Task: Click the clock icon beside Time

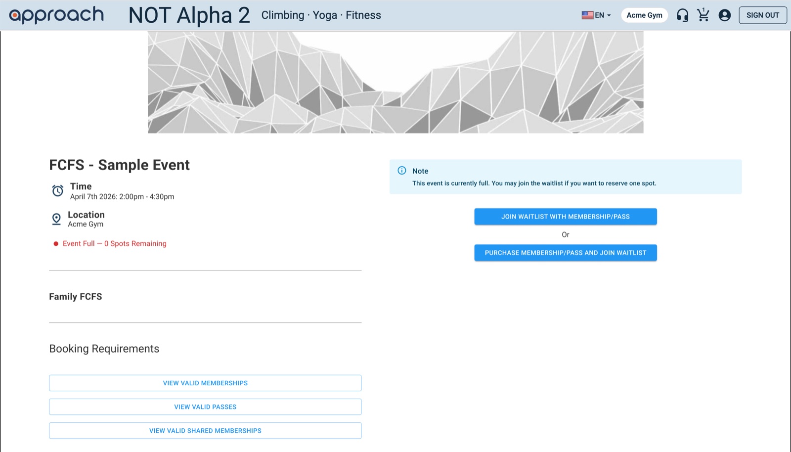Action: click(x=58, y=190)
